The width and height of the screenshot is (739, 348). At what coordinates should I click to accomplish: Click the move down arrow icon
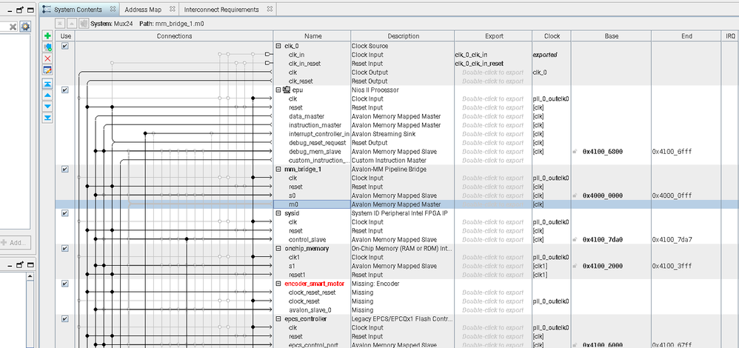point(47,106)
